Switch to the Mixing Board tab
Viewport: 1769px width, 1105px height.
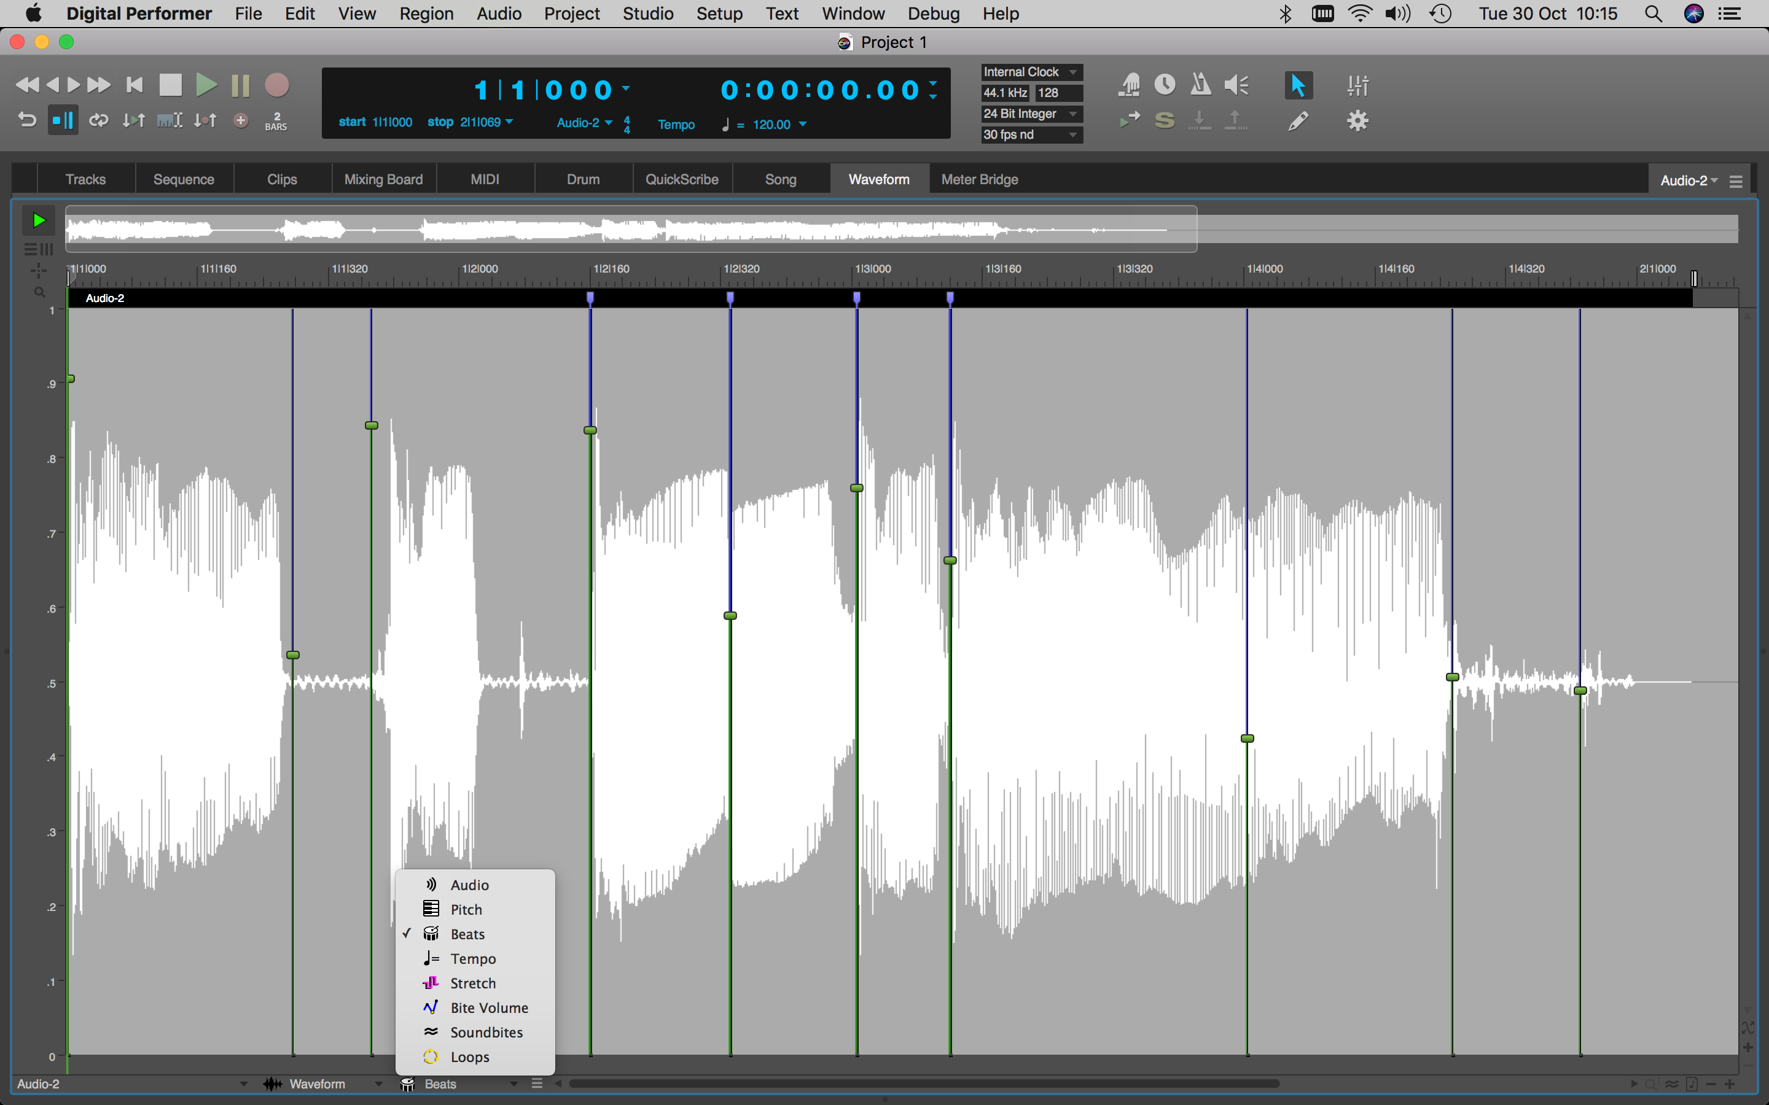tap(384, 180)
